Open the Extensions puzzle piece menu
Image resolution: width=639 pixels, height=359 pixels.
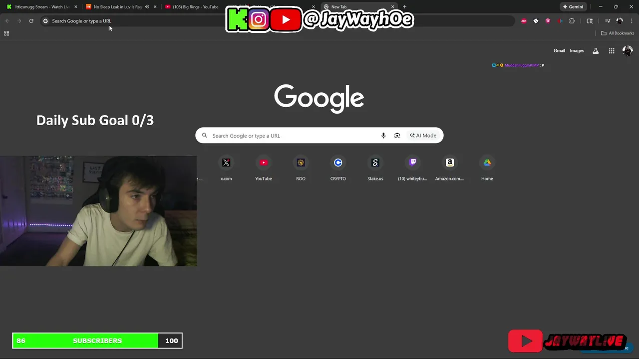572,21
